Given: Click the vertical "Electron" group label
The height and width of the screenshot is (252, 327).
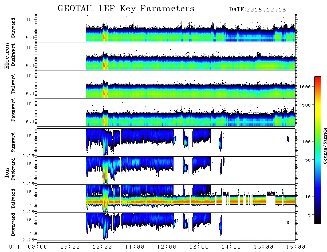Looking at the screenshot, I should tap(7, 56).
